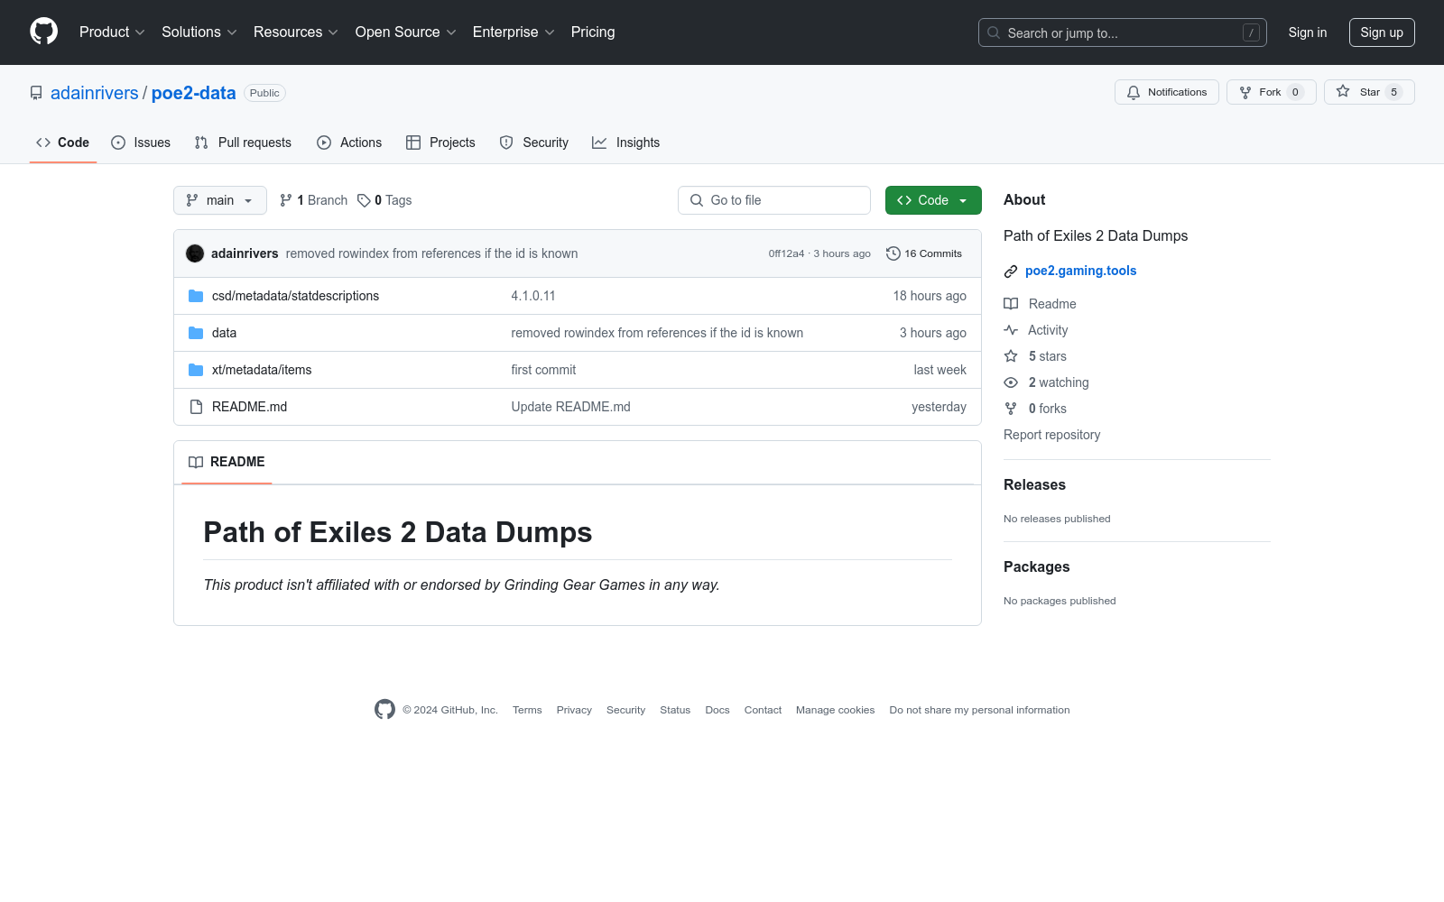Click the fork icon beside 0 forks
Screen dimensions: 1444x902
click(1011, 409)
